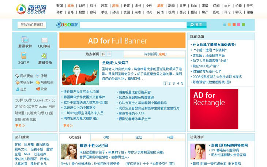Open the 访谈视听 woman thumbnail
The width and height of the screenshot is (267, 167).
198,152
